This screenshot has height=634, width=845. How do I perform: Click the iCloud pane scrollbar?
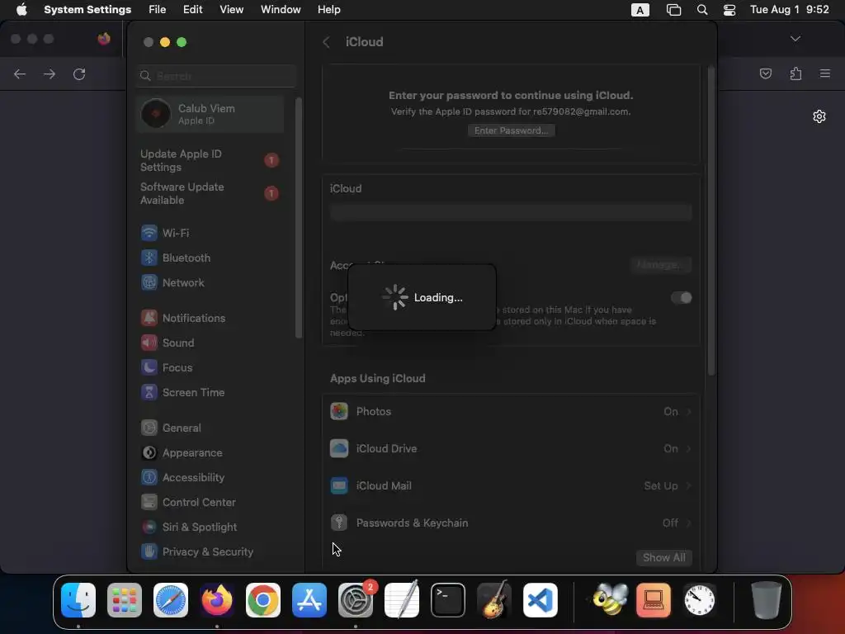coord(711,220)
